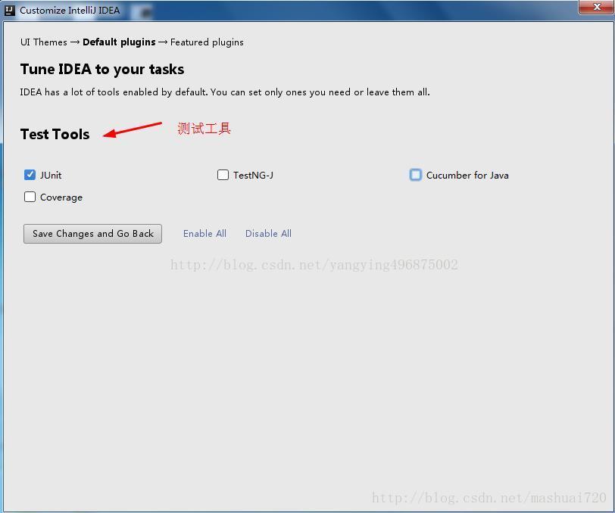Screen dimensions: 615x513
Task: Select the Default plugins breadcrumb entry
Action: tap(118, 42)
